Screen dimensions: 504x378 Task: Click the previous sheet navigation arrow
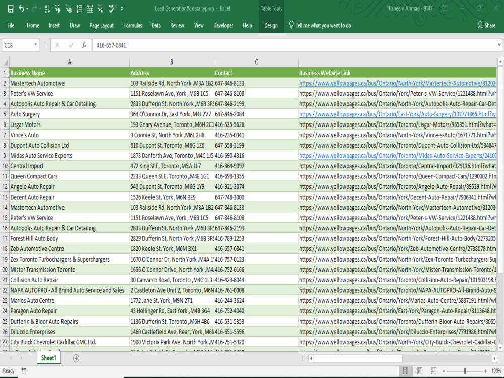(x=11, y=358)
